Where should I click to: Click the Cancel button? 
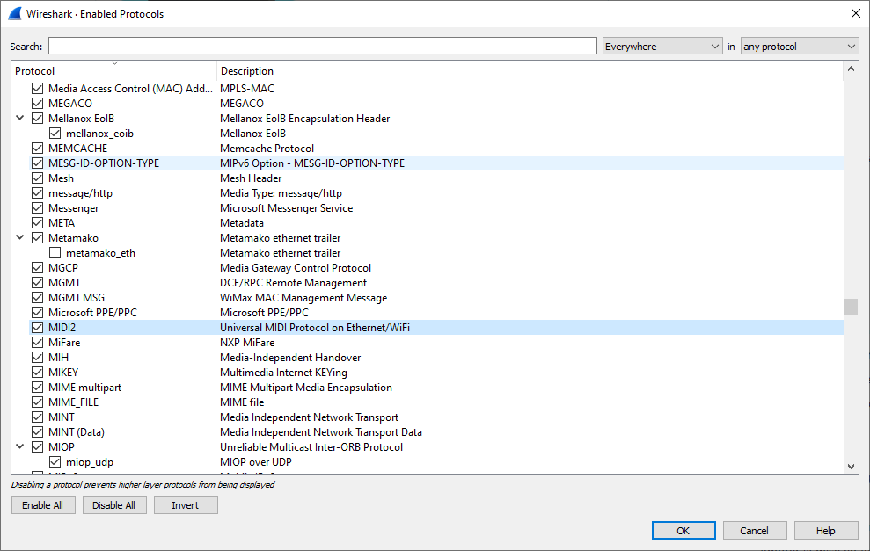[755, 531]
